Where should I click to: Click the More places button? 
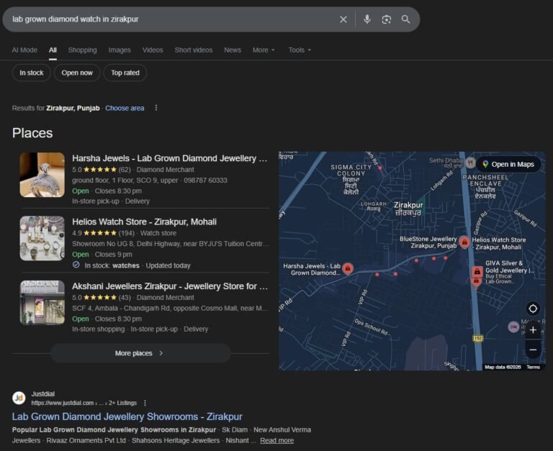[x=140, y=353]
